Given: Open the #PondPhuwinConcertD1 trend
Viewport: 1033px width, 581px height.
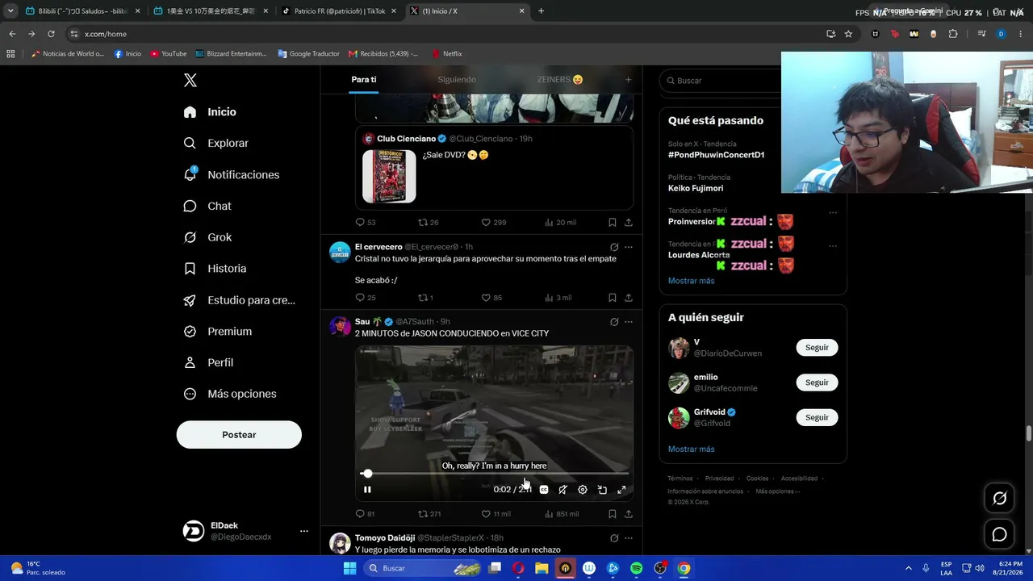Looking at the screenshot, I should click(x=716, y=155).
